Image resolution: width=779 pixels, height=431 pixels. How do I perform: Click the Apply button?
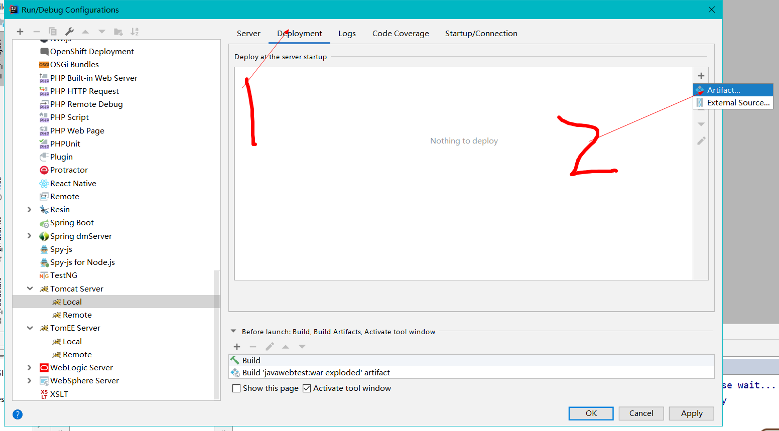click(x=692, y=413)
